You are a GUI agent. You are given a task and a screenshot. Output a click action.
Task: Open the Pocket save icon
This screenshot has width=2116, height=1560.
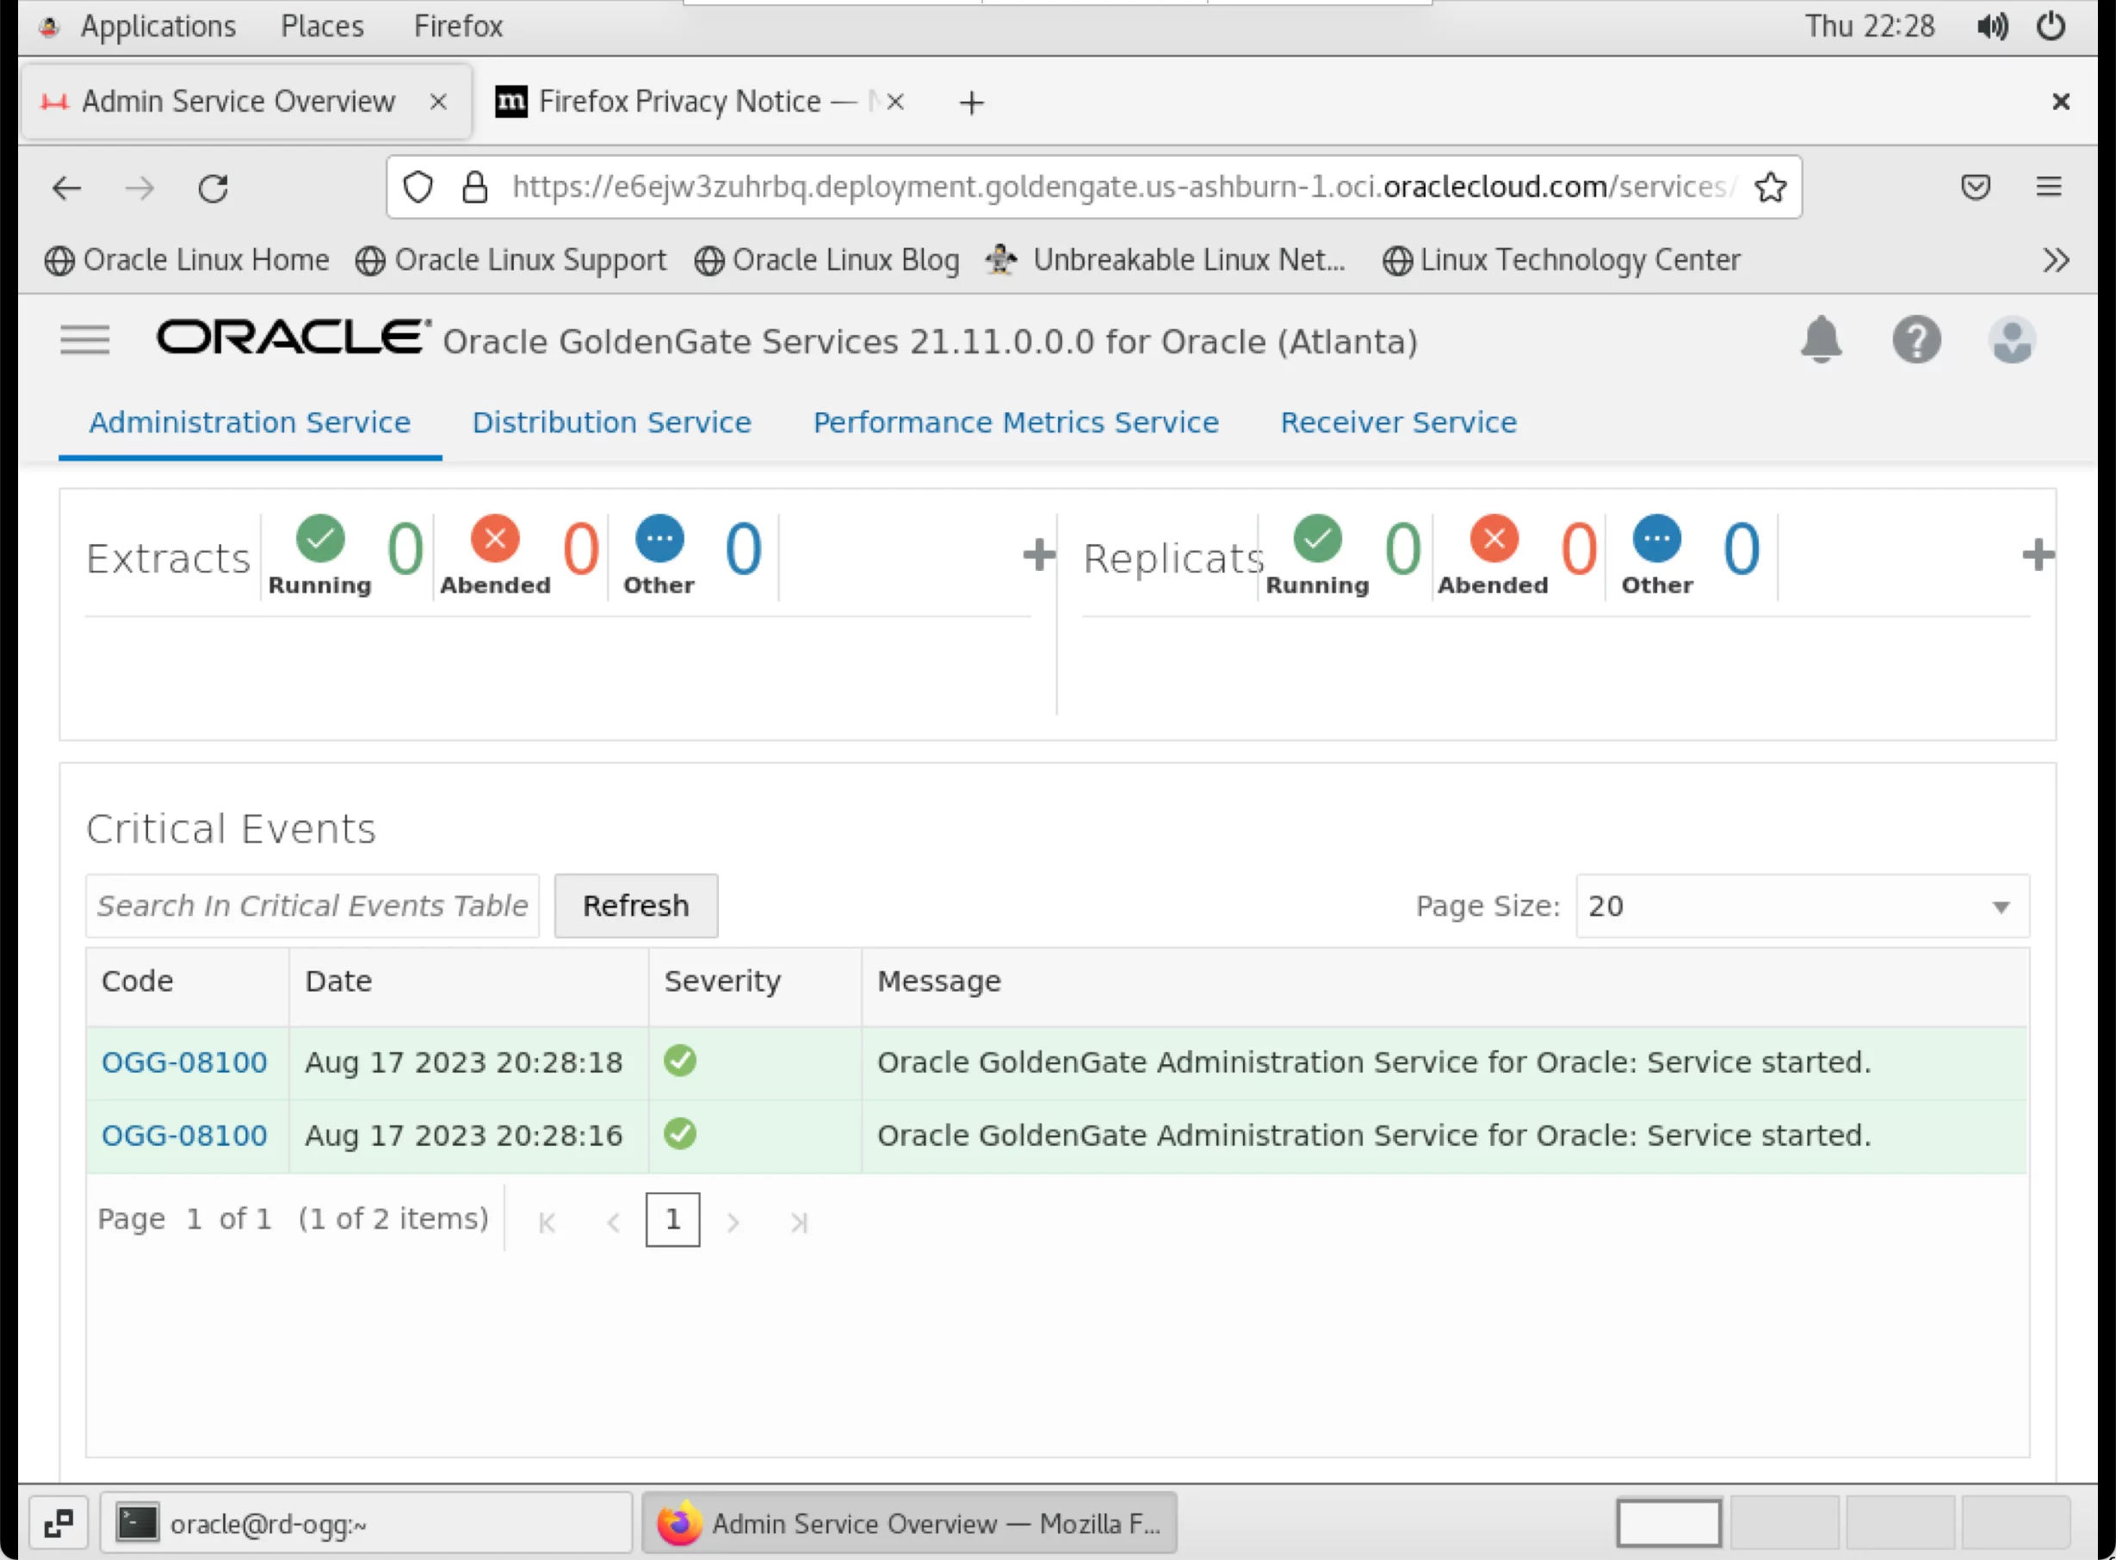tap(1976, 187)
